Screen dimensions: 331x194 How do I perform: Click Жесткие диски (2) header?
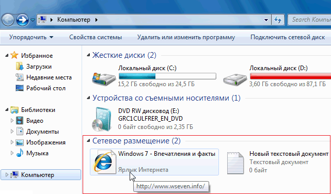(124, 55)
